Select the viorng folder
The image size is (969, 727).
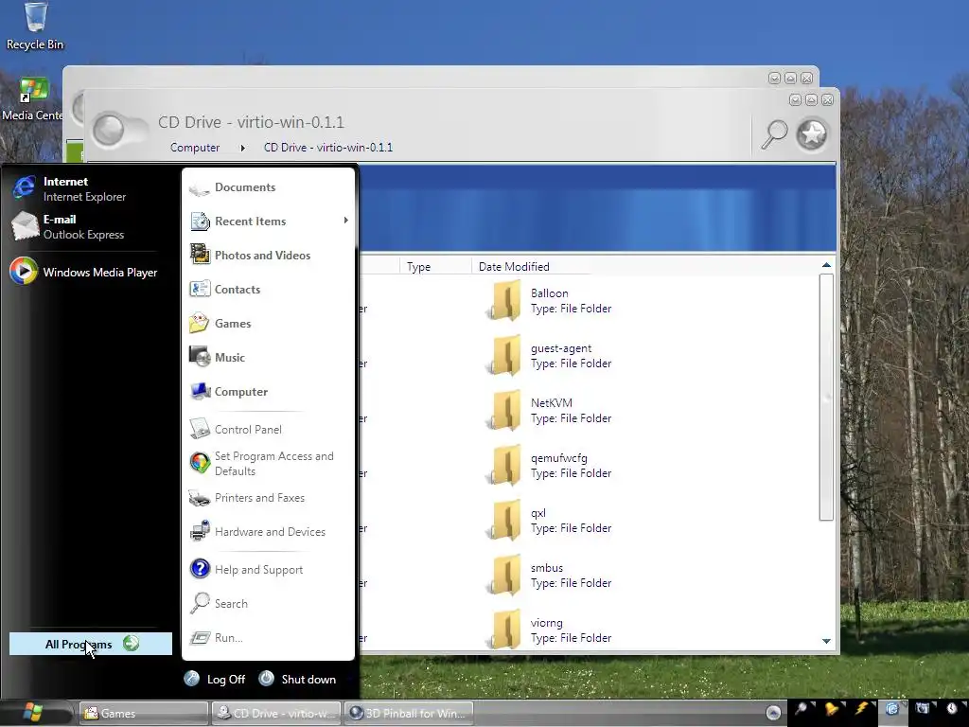click(549, 629)
